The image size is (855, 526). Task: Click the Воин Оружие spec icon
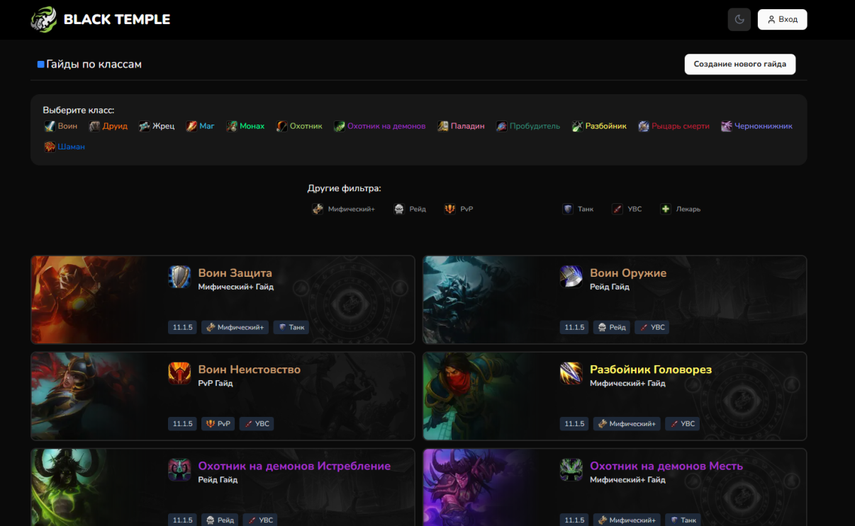tap(571, 277)
